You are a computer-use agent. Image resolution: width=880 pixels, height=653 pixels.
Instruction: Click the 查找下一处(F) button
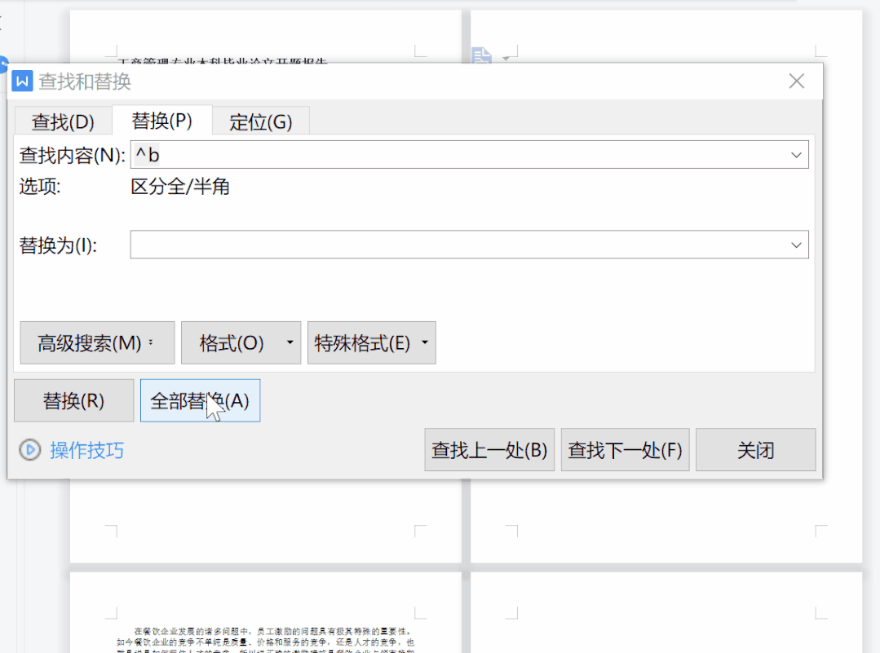coord(625,450)
